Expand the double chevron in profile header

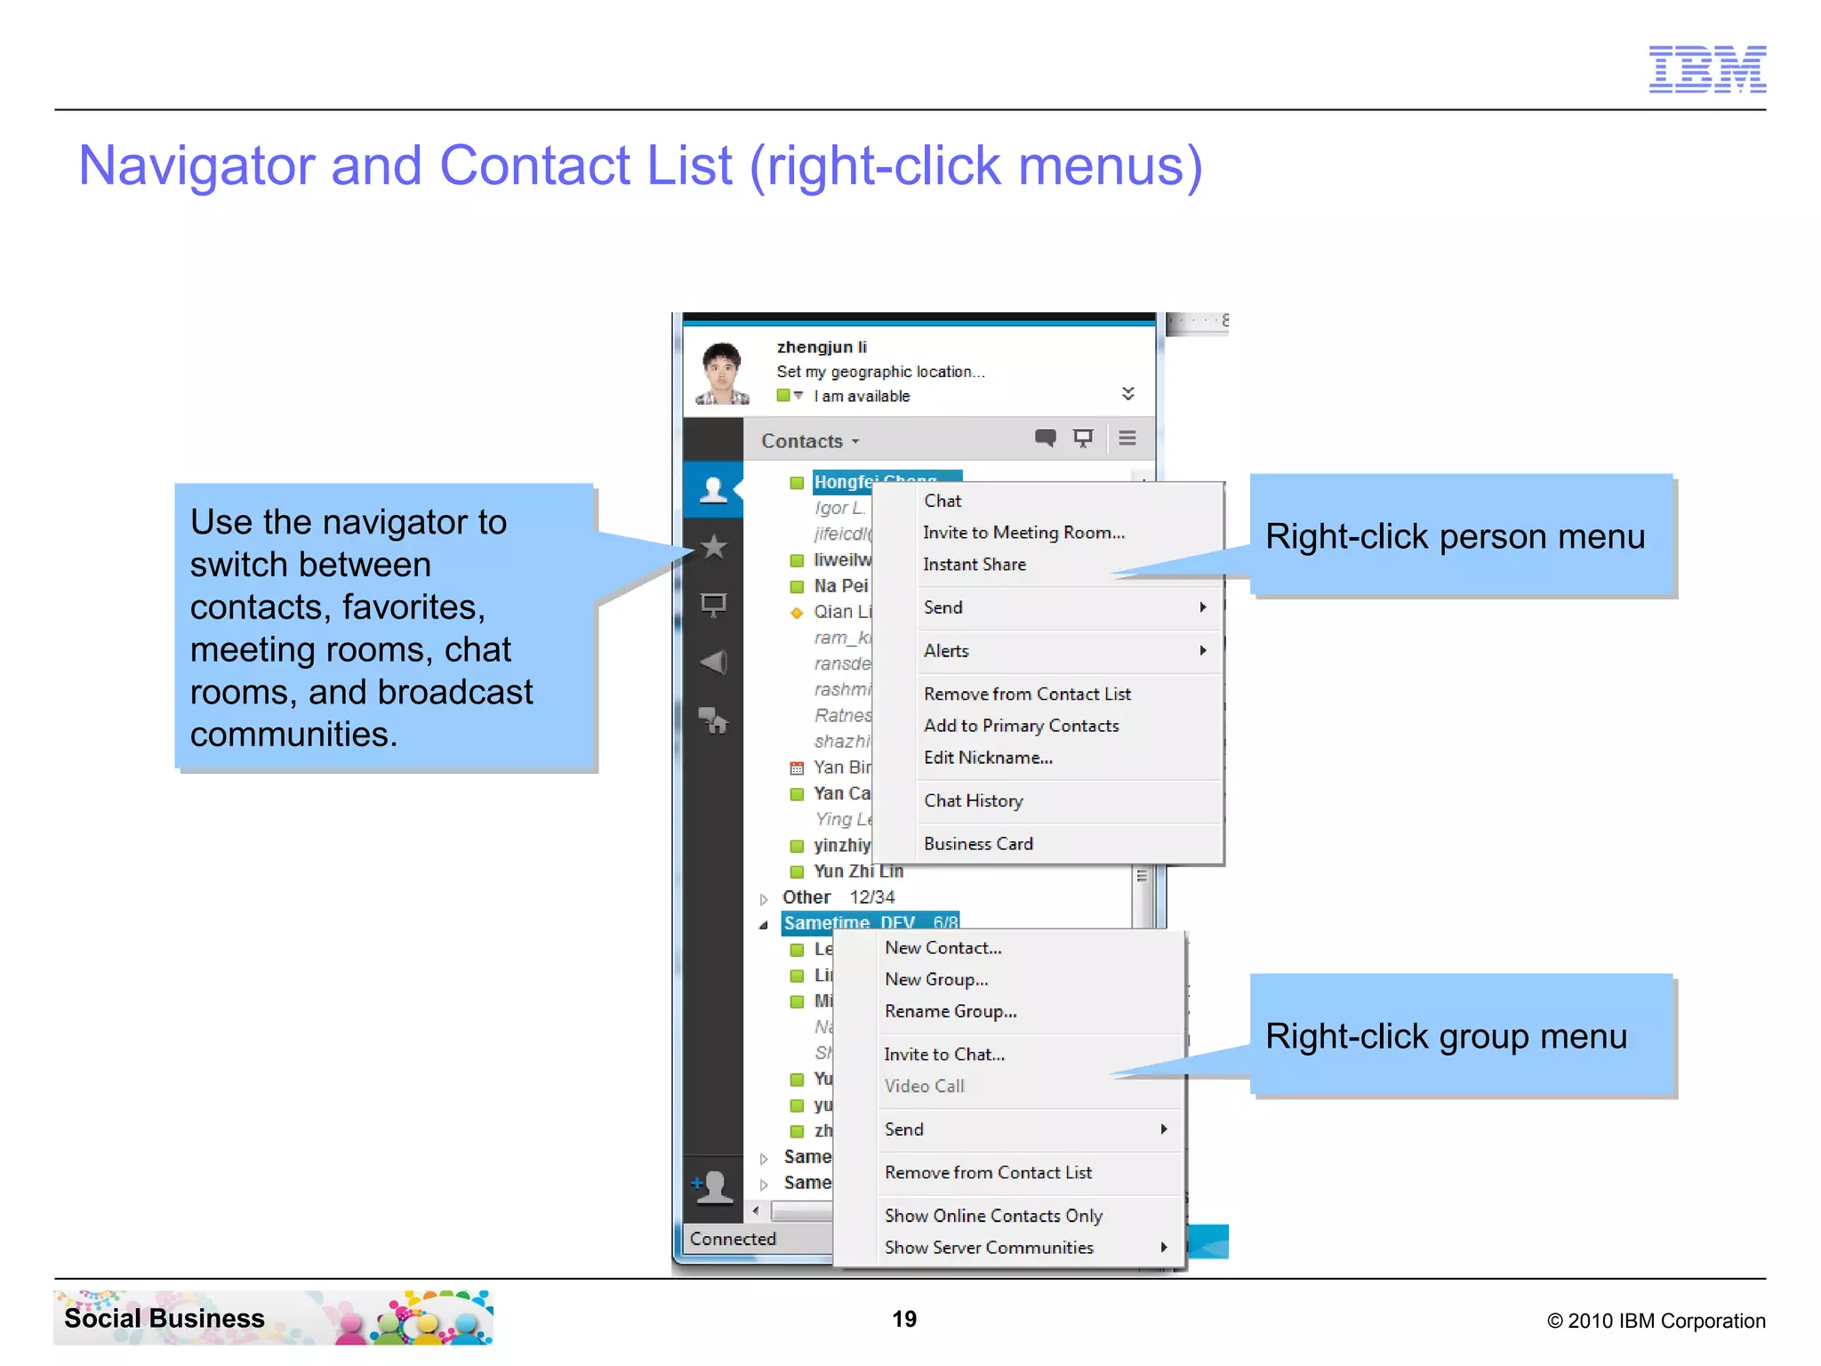tap(1128, 393)
